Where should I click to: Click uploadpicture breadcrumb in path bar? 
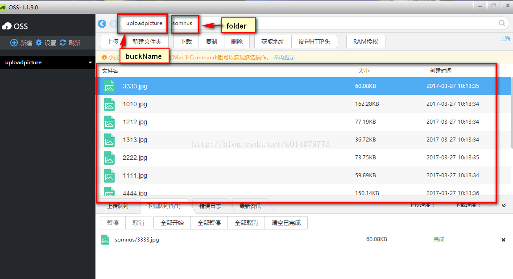144,23
